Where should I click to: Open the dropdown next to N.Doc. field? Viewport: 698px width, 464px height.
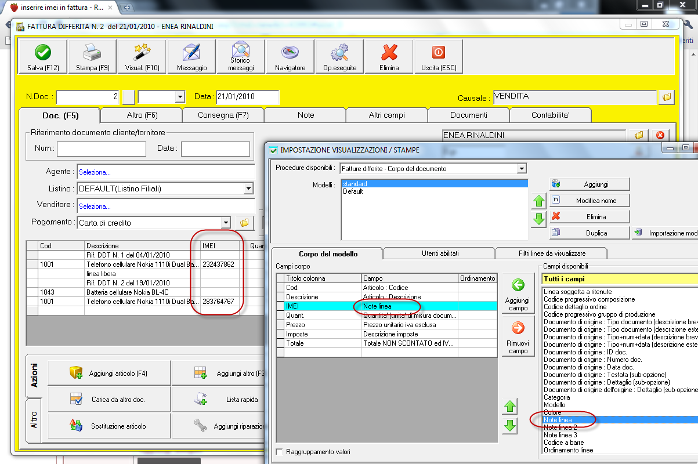pyautogui.click(x=180, y=97)
